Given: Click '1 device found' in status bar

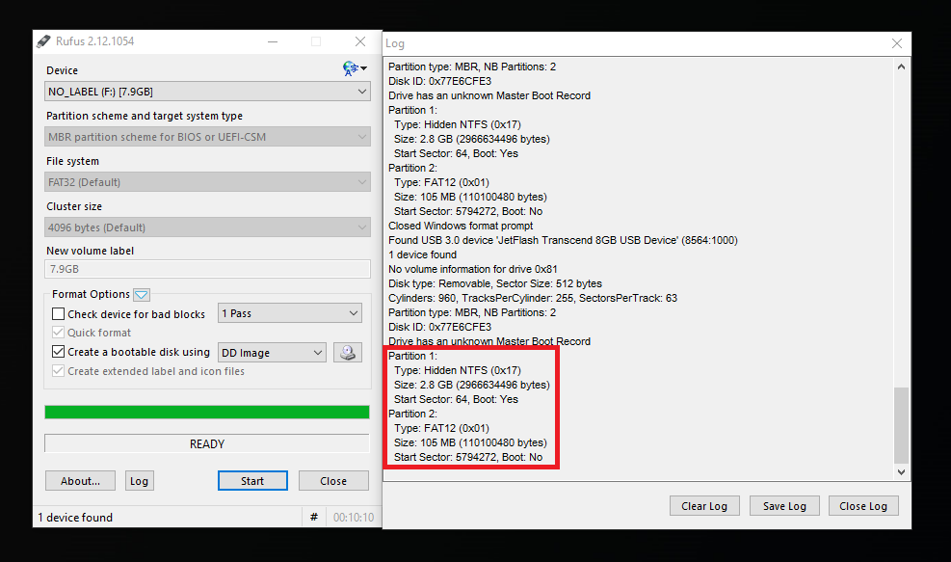Looking at the screenshot, I should pyautogui.click(x=75, y=517).
